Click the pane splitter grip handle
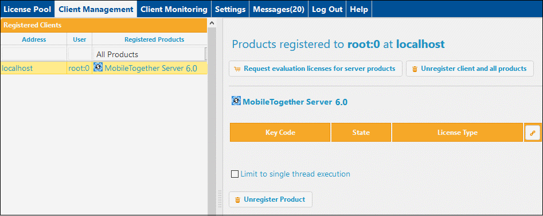Viewport: 543px width, 216px height. pos(220,198)
